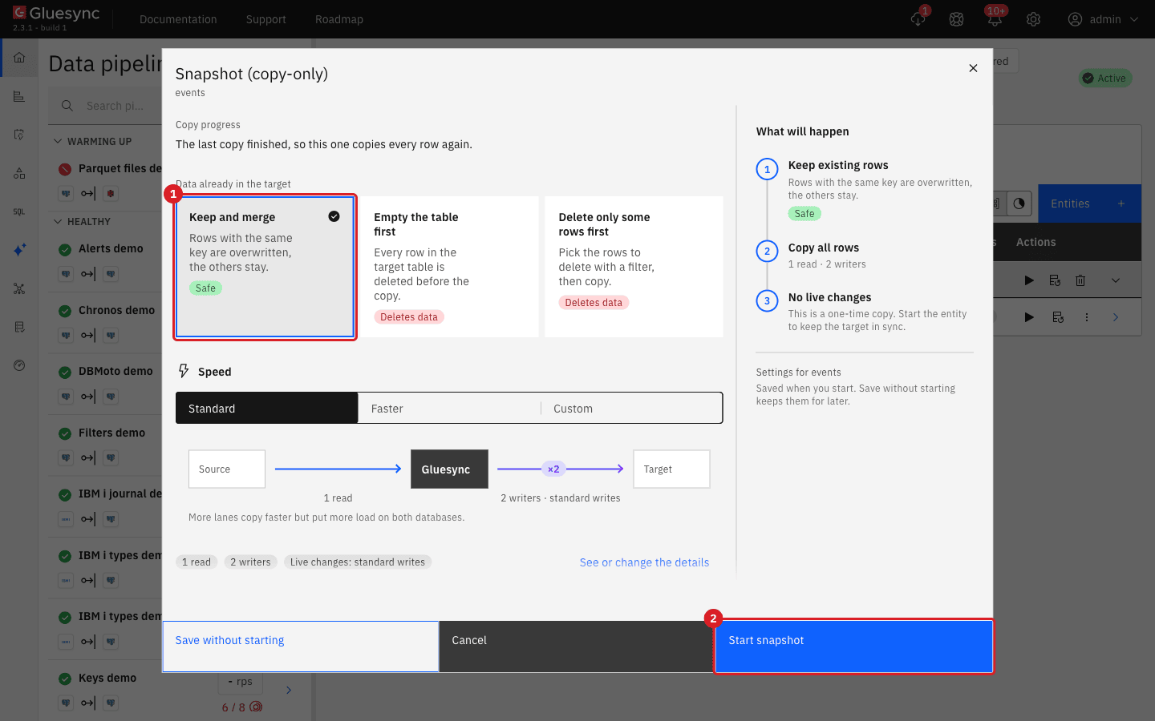
Task: Open the home icon in the sidebar
Action: (19, 58)
